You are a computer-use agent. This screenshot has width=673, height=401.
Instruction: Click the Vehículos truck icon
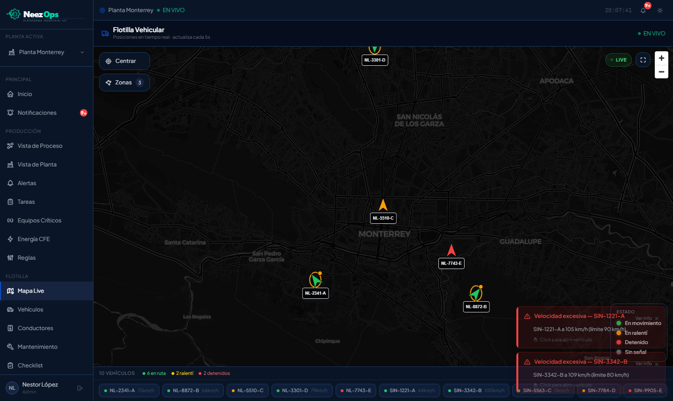click(x=10, y=310)
